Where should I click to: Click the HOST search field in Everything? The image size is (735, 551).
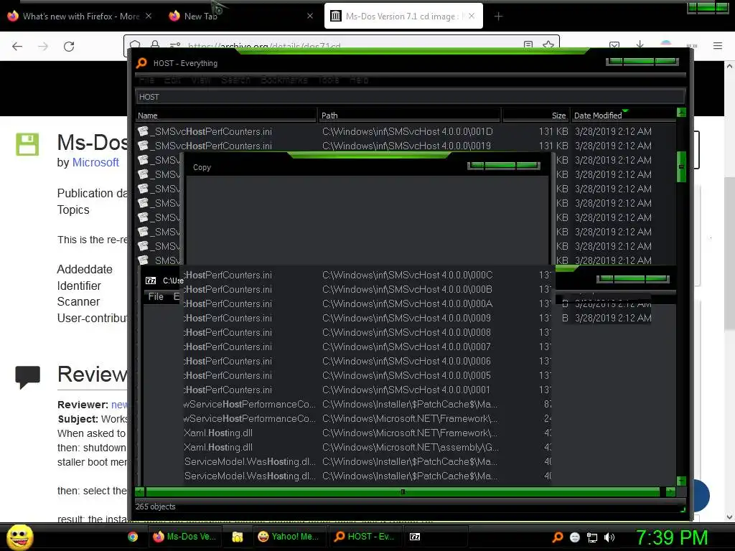coord(410,97)
